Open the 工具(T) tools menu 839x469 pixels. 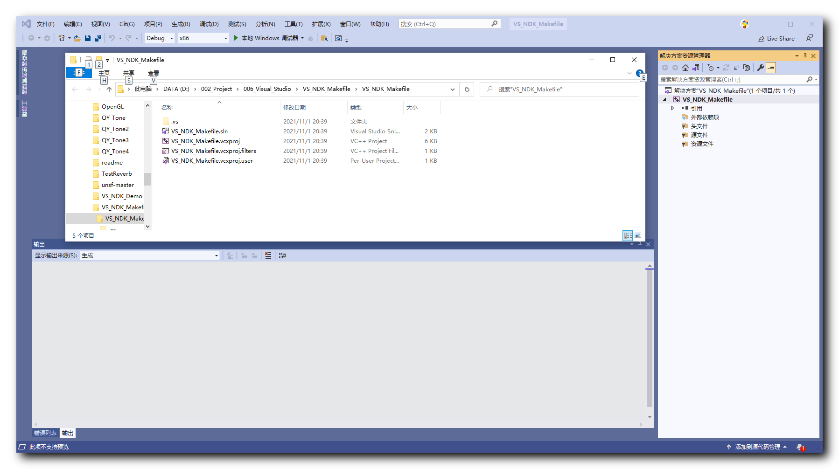click(x=294, y=24)
